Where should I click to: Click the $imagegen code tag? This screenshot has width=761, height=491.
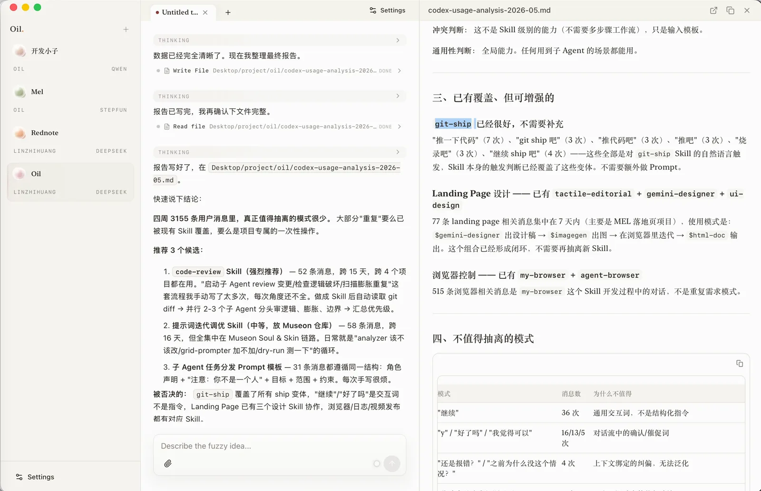[x=568, y=235]
